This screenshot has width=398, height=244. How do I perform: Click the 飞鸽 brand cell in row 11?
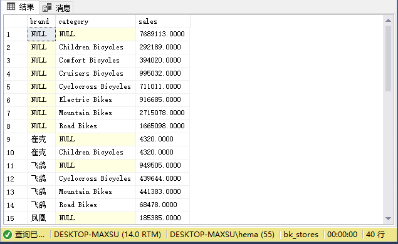point(41,166)
